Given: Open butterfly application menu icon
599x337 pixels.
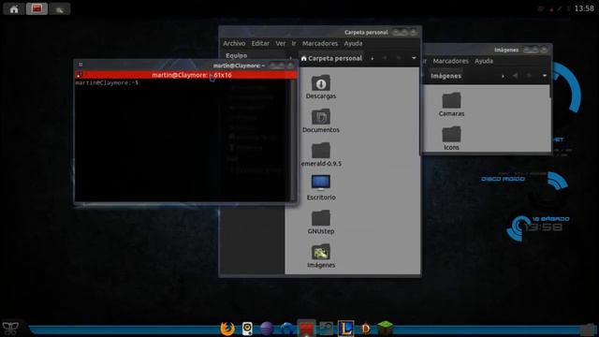Looking at the screenshot, I should coord(10,328).
